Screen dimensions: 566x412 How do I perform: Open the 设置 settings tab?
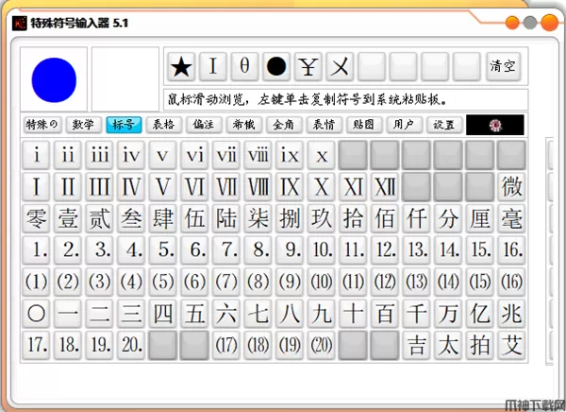[443, 124]
